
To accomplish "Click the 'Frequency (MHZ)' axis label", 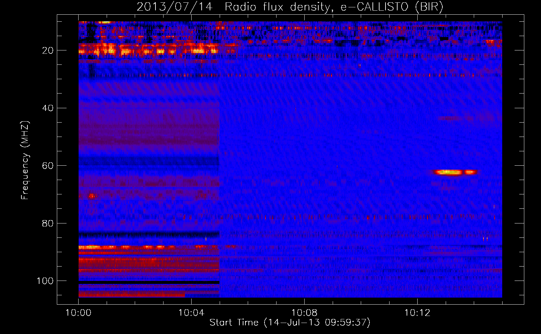I will 25,160.
